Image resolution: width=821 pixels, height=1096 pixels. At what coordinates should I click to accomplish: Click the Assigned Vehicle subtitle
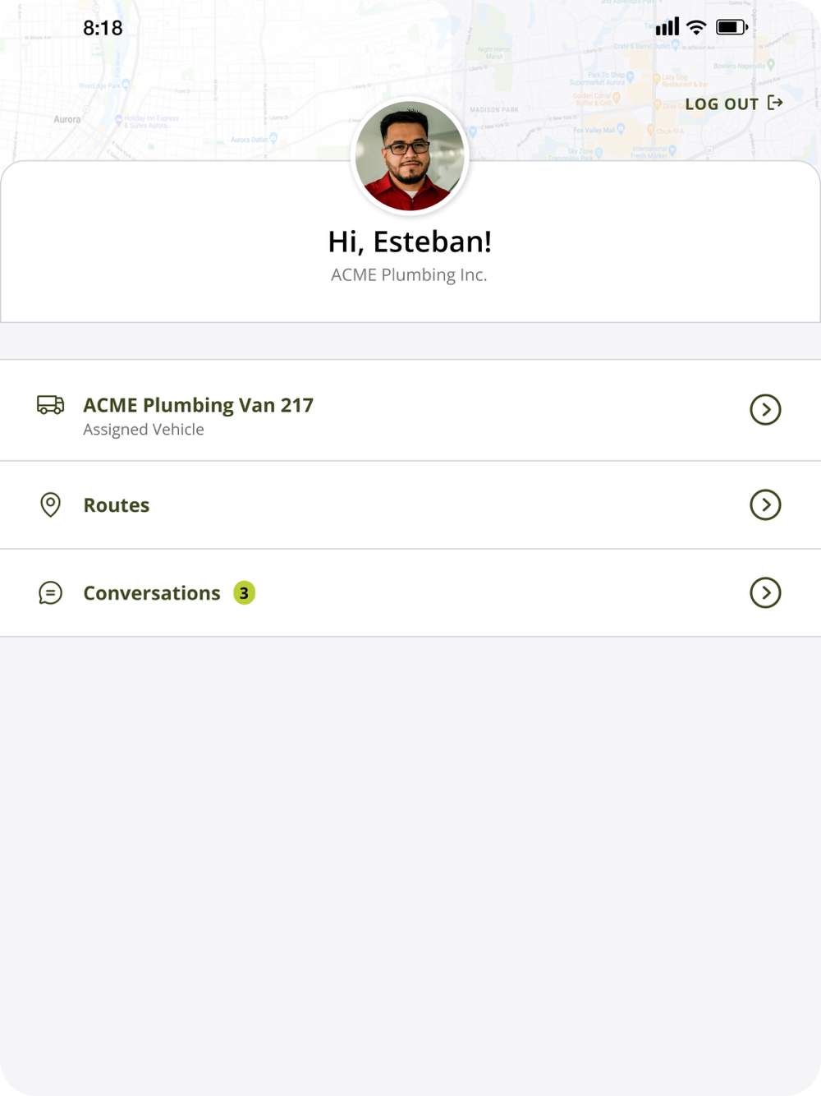pos(144,430)
